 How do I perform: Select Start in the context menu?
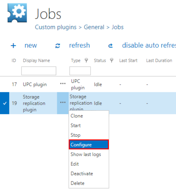click(x=89, y=126)
